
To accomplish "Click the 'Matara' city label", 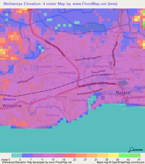I will 123,92.
